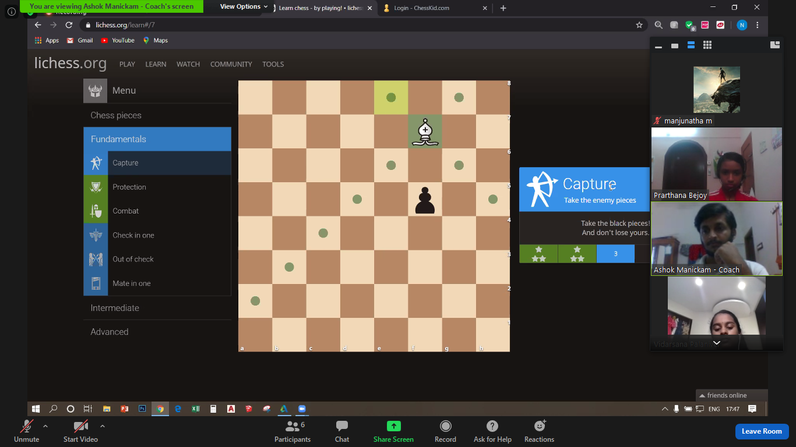Viewport: 796px width, 447px height.
Task: Open the Share Screen button
Action: pos(393,431)
